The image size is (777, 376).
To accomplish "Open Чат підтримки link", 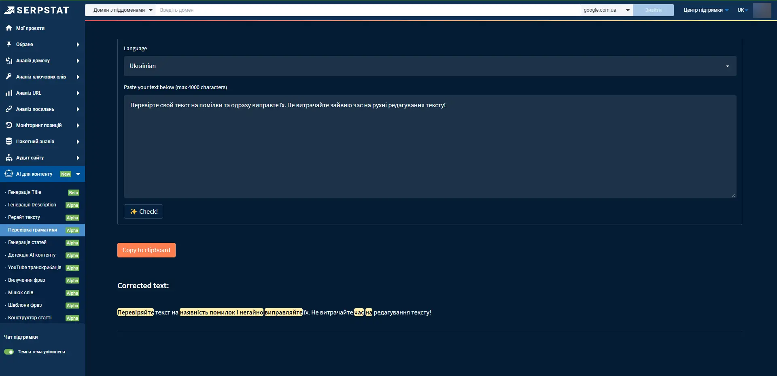I will (21, 337).
